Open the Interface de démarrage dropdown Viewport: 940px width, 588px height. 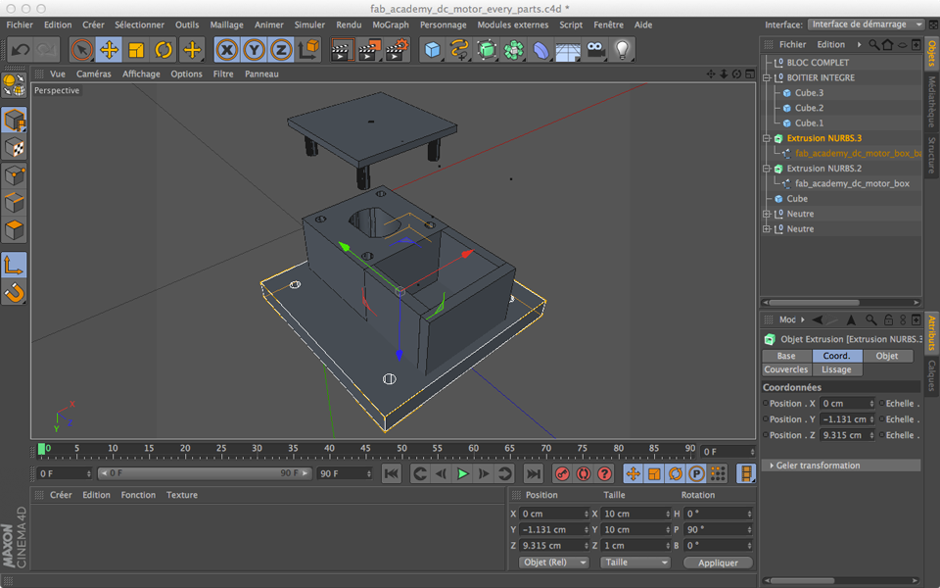pos(867,24)
